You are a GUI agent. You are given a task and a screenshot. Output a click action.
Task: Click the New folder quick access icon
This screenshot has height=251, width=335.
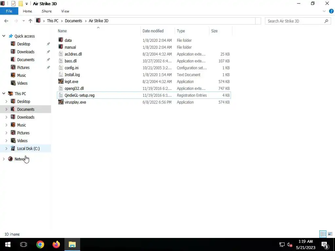pyautogui.click(x=21, y=4)
